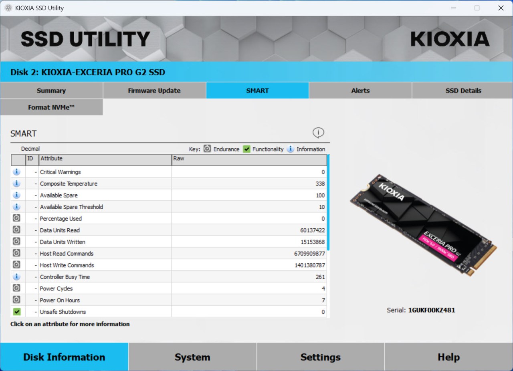Close the KIOXIA SSD Utility window

point(501,8)
